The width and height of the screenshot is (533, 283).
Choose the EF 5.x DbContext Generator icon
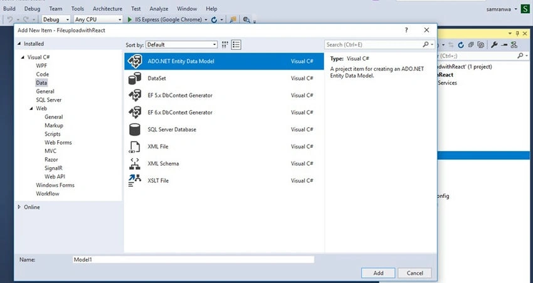click(x=135, y=95)
